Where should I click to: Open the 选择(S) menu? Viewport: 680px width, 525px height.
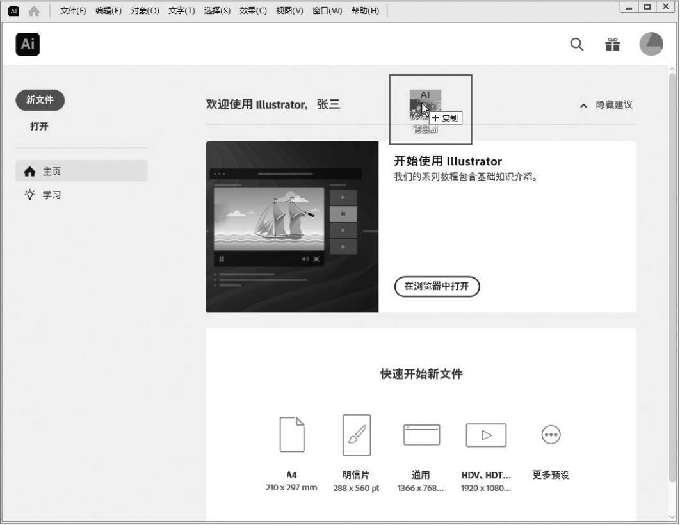(x=217, y=11)
